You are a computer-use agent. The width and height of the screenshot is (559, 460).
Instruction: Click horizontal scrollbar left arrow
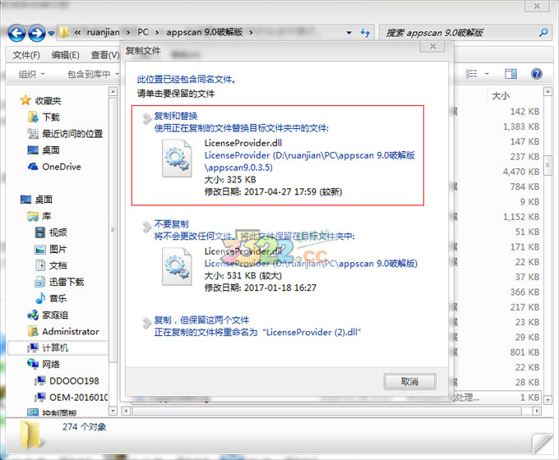(126, 412)
